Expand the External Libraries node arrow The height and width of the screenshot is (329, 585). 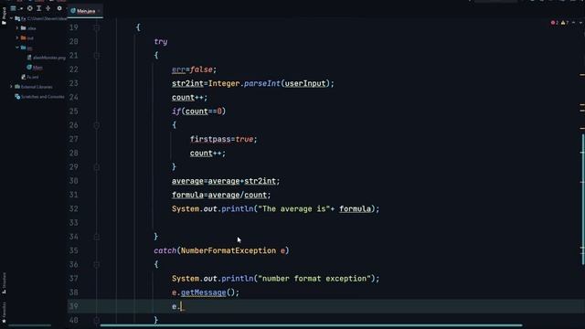coord(11,87)
